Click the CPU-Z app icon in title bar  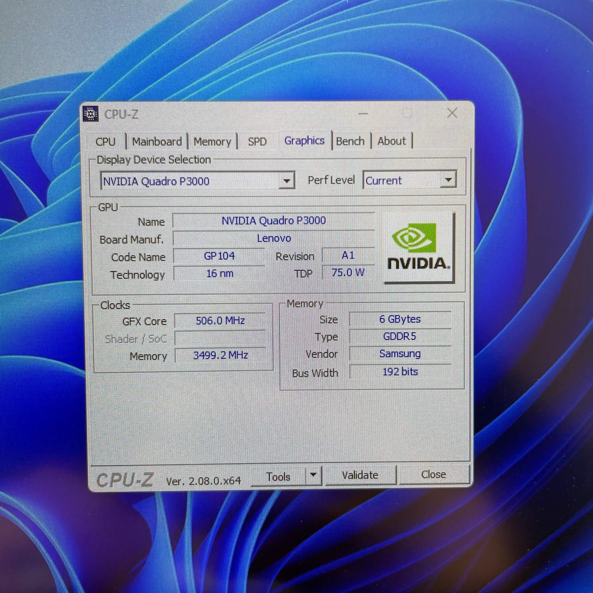[x=91, y=114]
